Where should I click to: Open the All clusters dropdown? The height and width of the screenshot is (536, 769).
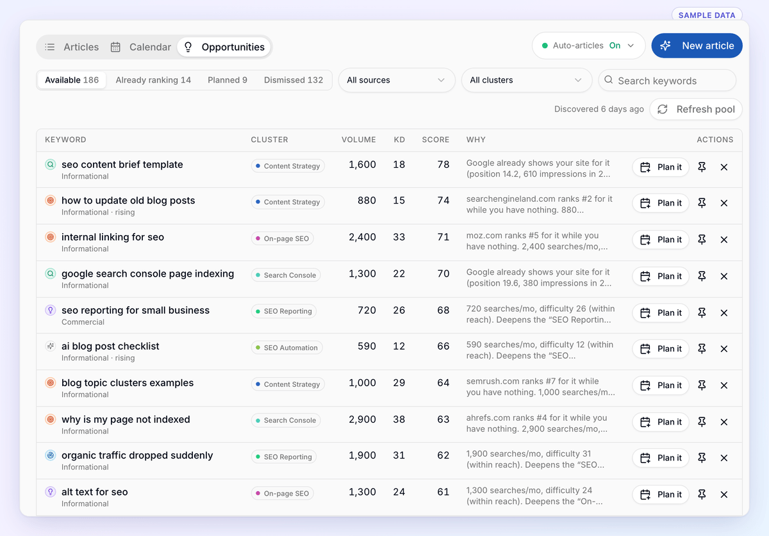click(x=526, y=80)
